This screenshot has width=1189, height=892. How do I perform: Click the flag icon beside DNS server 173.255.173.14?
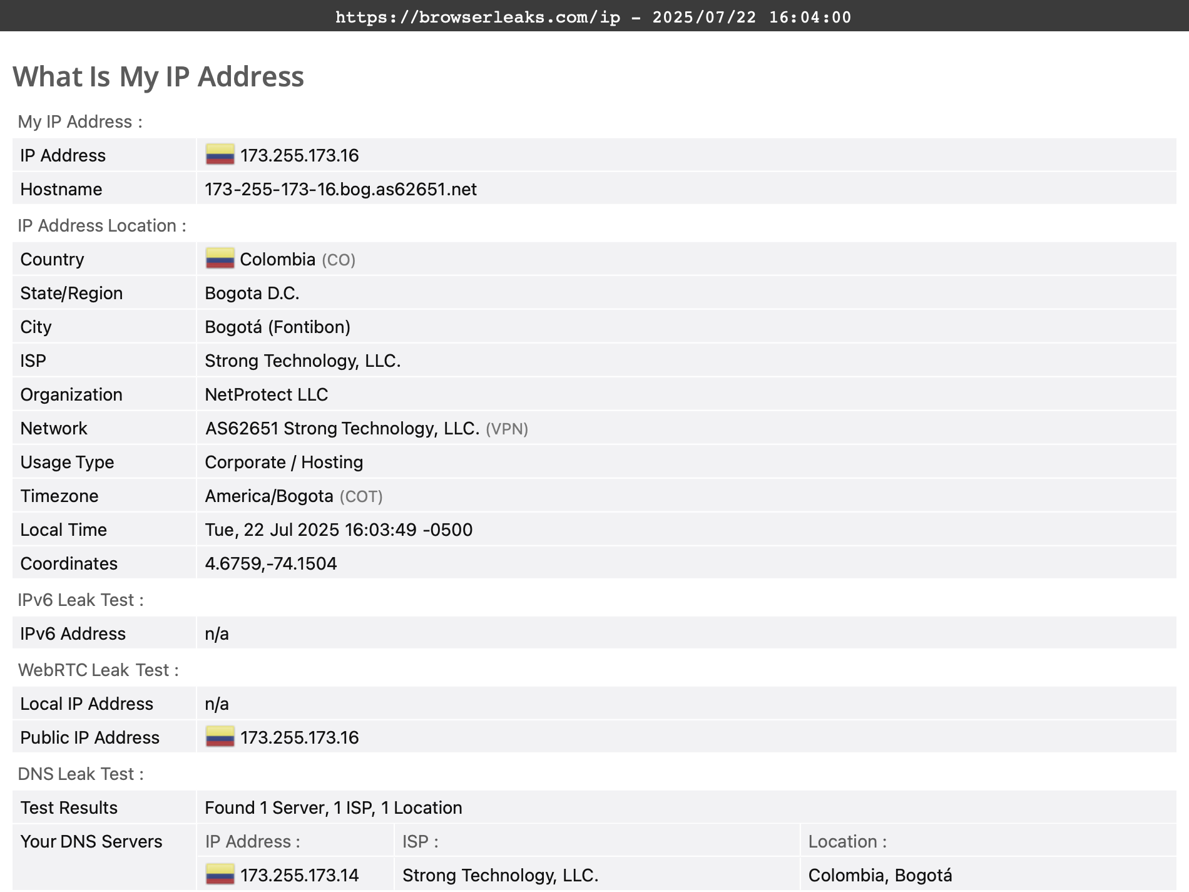click(x=220, y=874)
